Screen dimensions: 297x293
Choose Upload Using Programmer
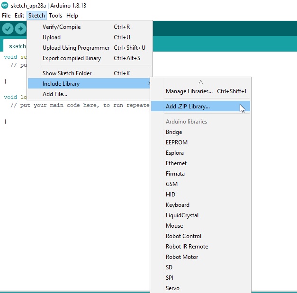coord(90,48)
